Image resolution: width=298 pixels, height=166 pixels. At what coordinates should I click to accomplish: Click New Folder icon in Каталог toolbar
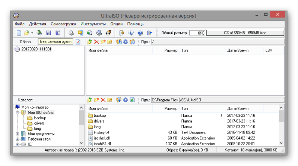[x=96, y=100]
